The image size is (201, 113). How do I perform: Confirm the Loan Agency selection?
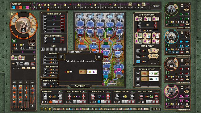80,86
